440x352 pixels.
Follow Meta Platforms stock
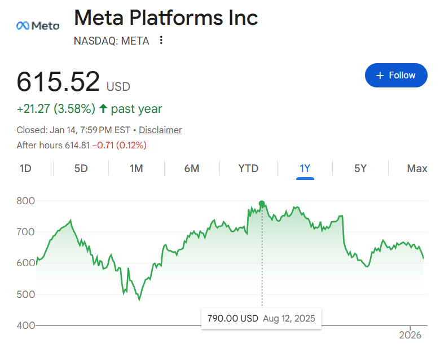(396, 76)
